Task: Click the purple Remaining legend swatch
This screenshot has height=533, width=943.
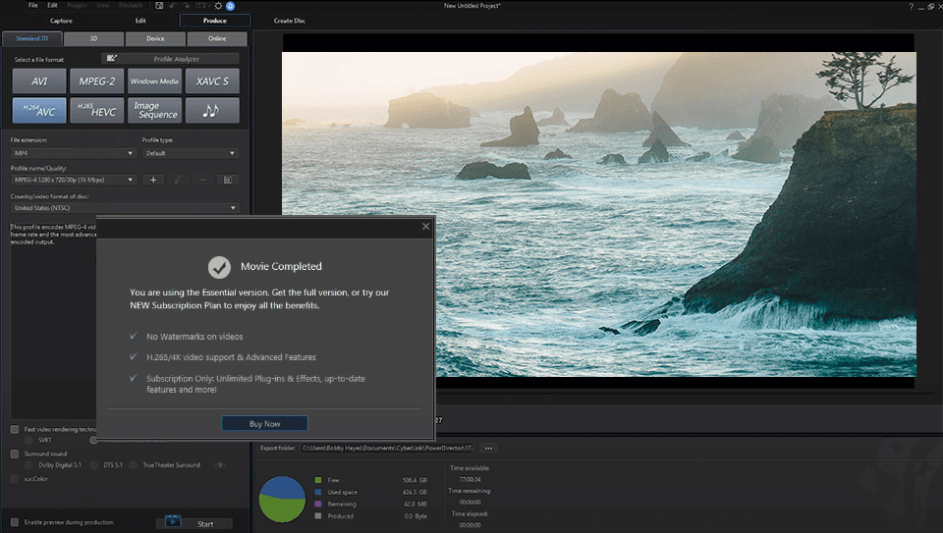Action: pos(318,505)
